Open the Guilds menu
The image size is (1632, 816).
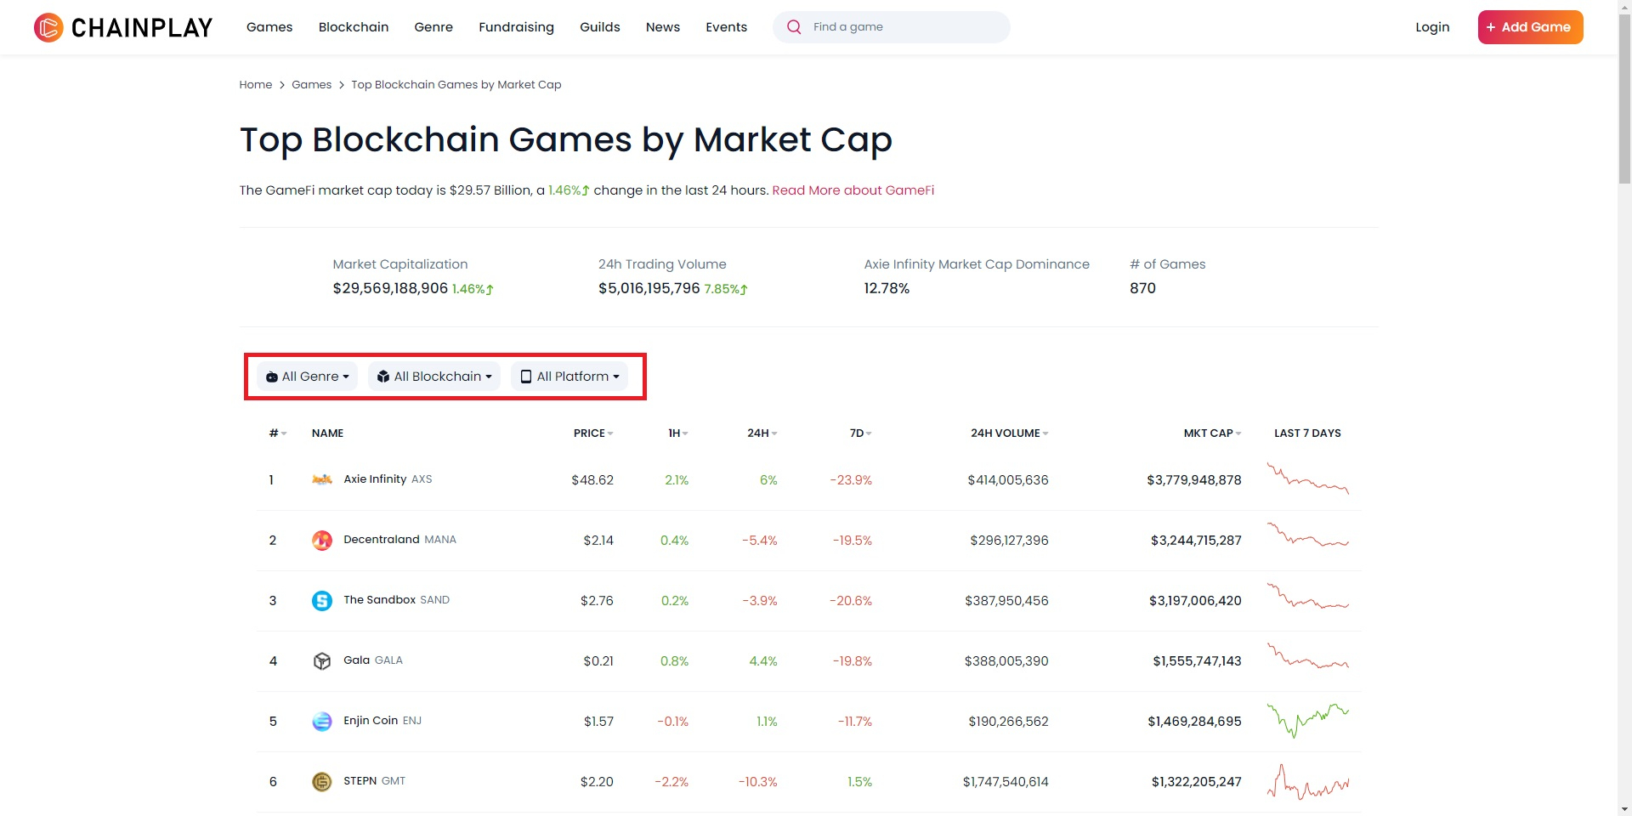[600, 27]
